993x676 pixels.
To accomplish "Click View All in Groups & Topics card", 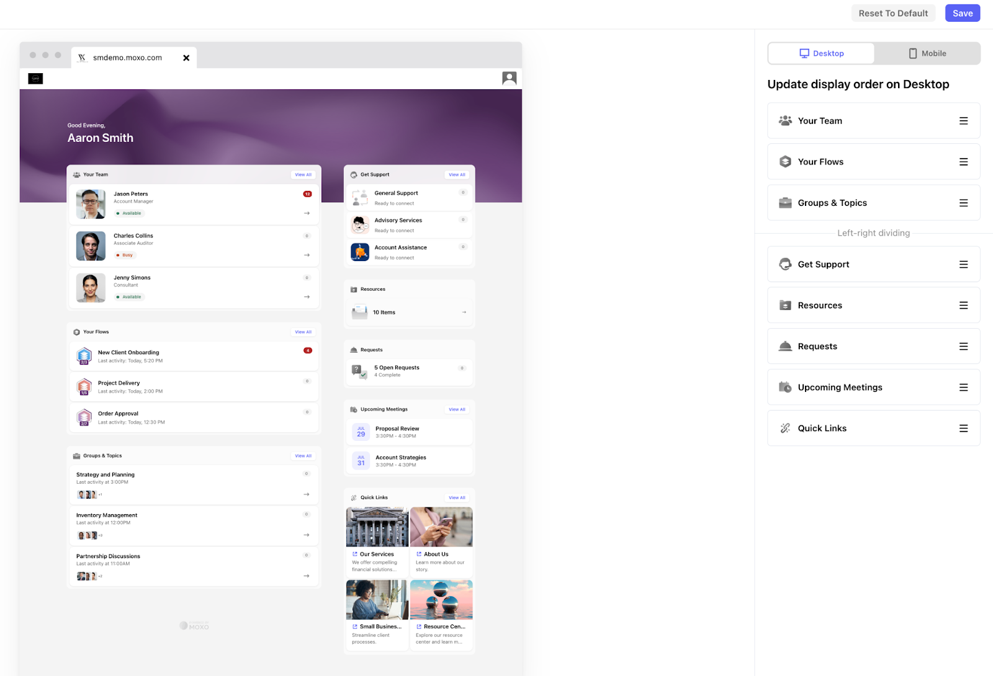I will pyautogui.click(x=303, y=456).
